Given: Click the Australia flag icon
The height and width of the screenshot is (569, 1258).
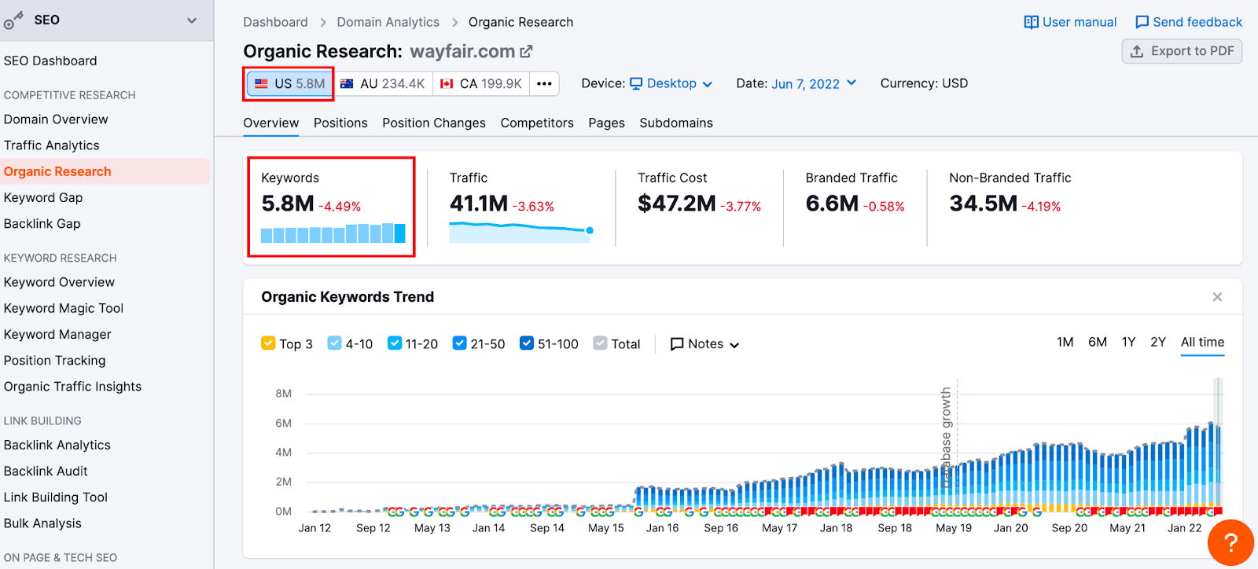Looking at the screenshot, I should (347, 83).
